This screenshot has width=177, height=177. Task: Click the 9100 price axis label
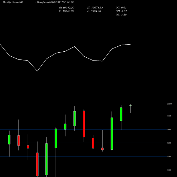pos(169,156)
